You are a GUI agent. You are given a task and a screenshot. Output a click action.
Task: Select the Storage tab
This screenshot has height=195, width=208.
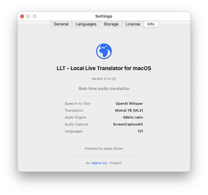pos(111,24)
